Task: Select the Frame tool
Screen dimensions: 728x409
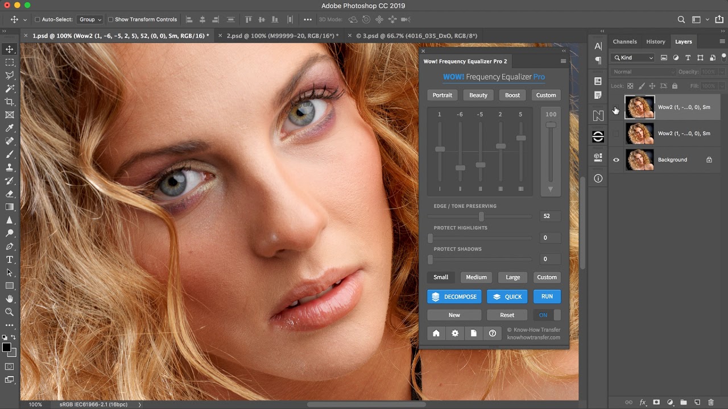Action: click(x=10, y=115)
